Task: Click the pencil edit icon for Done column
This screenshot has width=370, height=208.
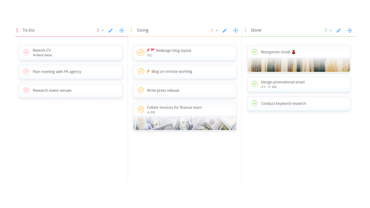Action: (338, 30)
